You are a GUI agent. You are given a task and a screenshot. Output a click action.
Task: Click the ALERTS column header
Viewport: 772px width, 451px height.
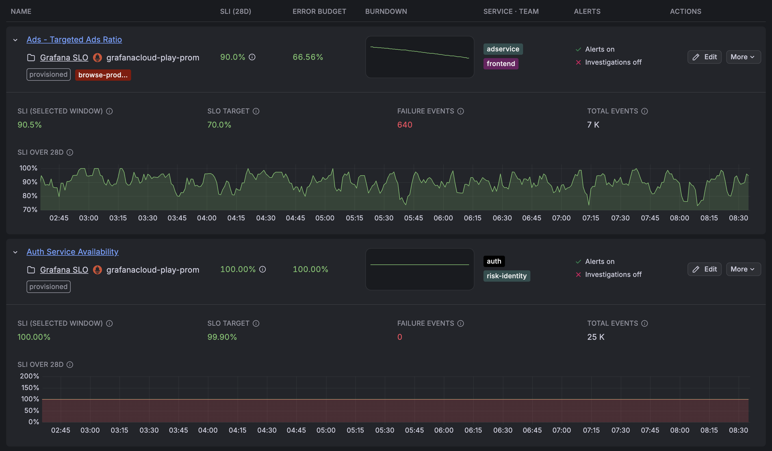coord(587,11)
